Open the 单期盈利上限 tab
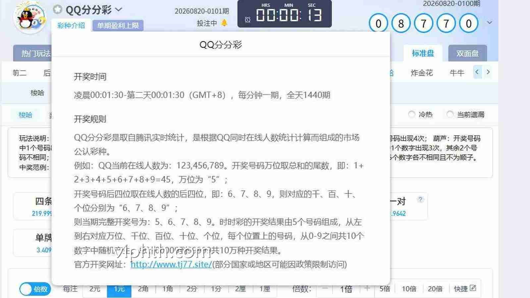The image size is (530, 298). coord(118,25)
